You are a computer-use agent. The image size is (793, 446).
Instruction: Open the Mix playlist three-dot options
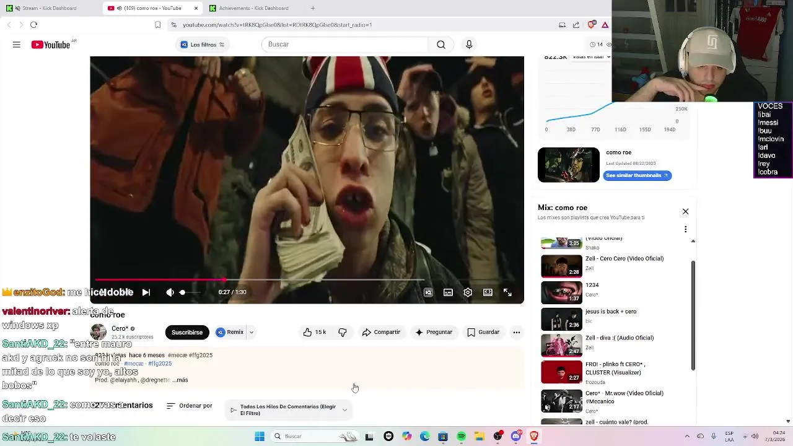(685, 229)
